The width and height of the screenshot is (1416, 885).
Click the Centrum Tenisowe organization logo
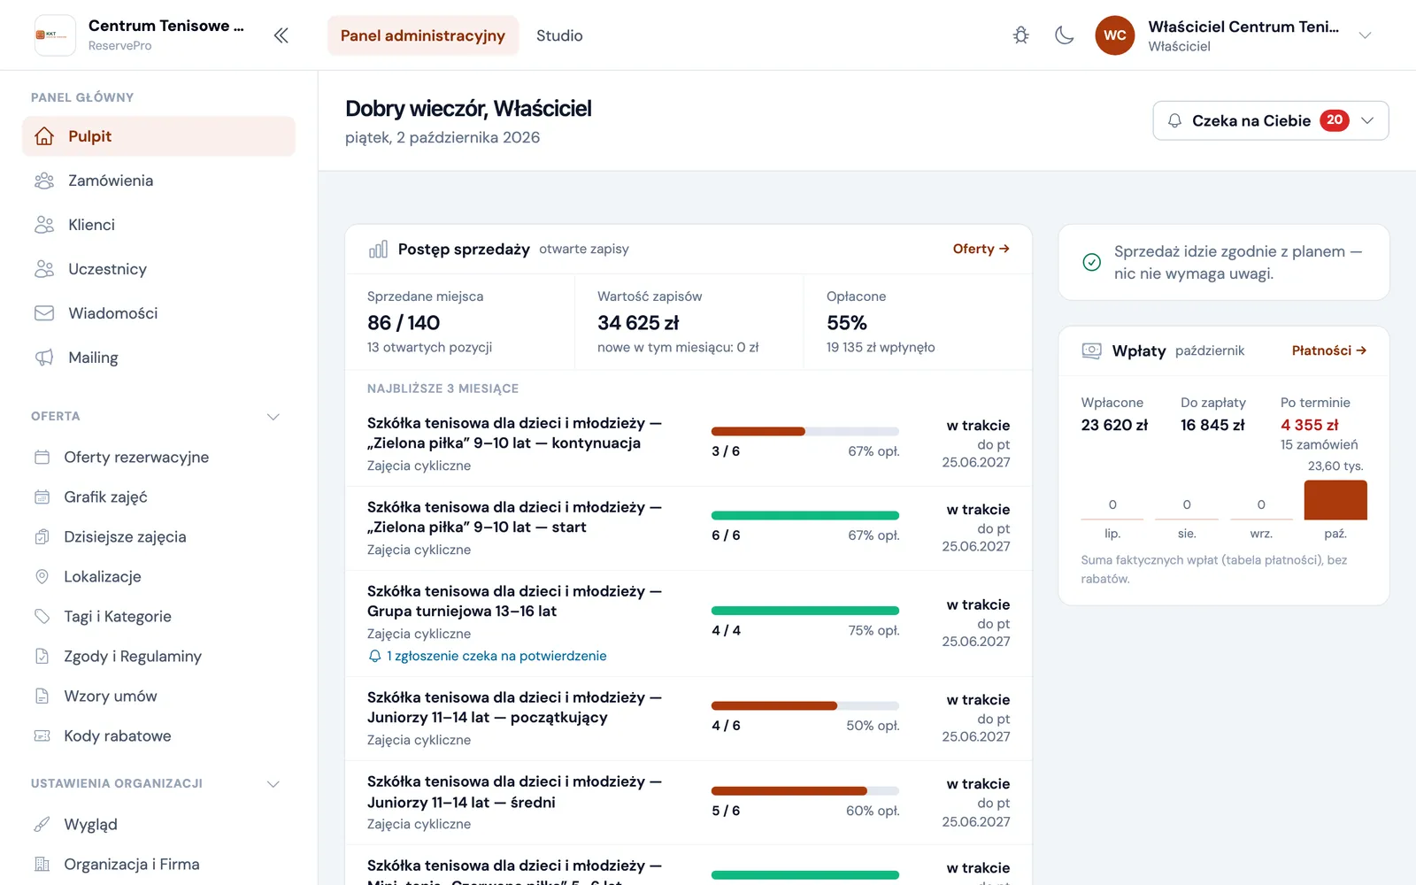pyautogui.click(x=55, y=35)
